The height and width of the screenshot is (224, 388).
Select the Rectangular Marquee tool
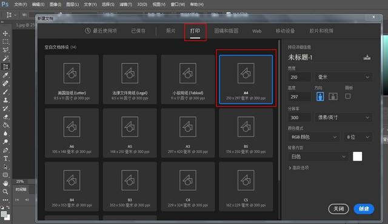coord(5,42)
